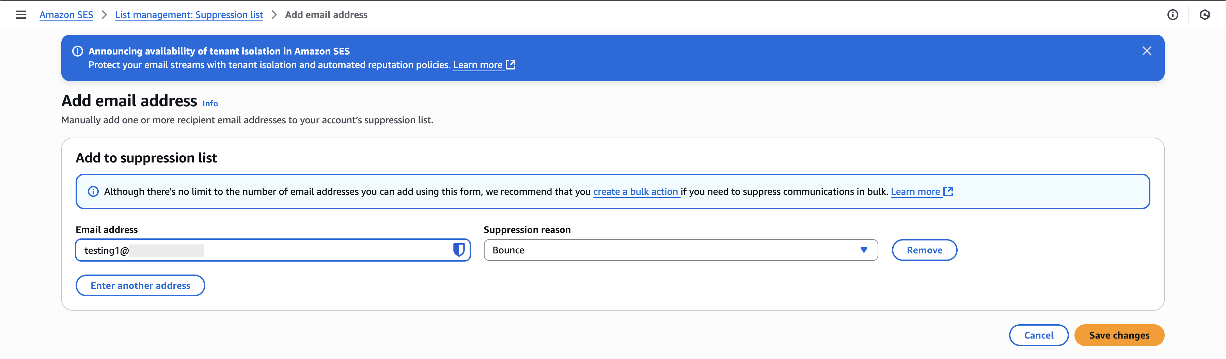Open List management: Suppression list breadcrumb
Screen dimensions: 1226x359
click(x=189, y=15)
